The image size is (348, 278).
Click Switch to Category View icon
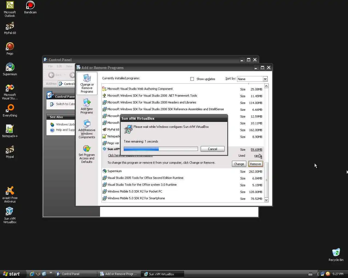(52, 104)
